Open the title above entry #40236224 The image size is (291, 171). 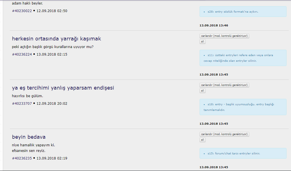coord(56,39)
